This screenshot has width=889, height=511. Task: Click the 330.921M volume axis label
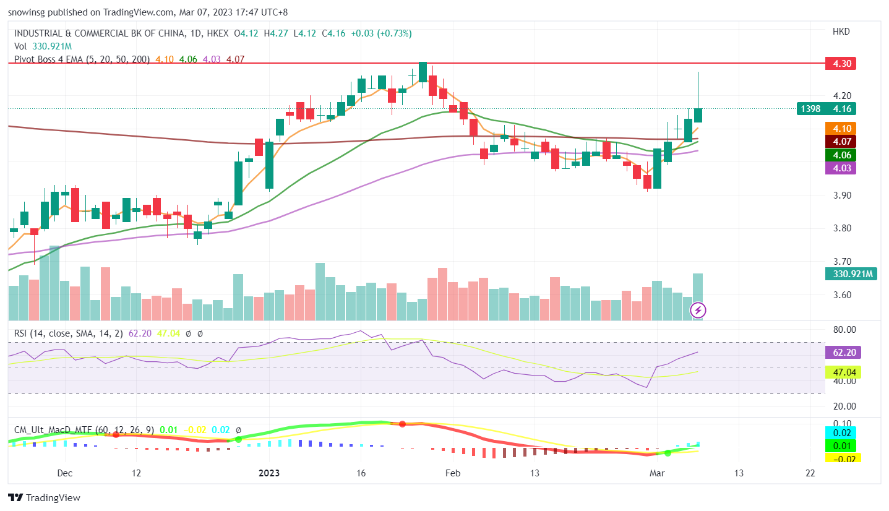(x=851, y=274)
